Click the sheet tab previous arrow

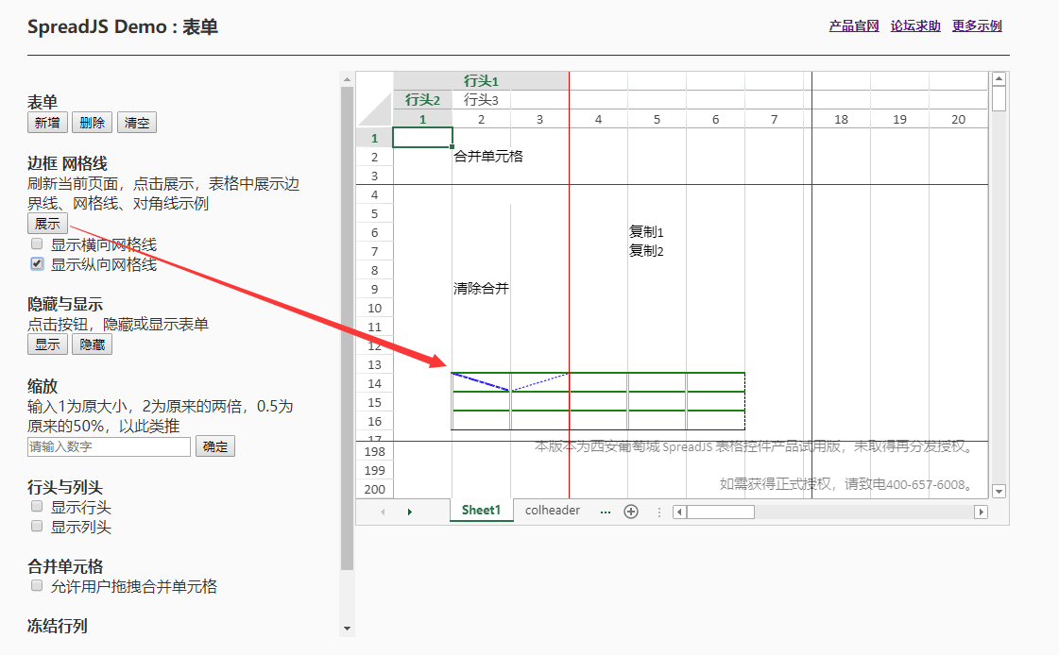383,512
